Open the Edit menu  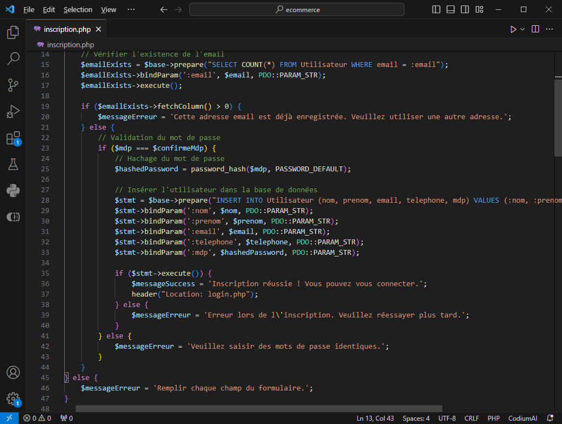(48, 9)
